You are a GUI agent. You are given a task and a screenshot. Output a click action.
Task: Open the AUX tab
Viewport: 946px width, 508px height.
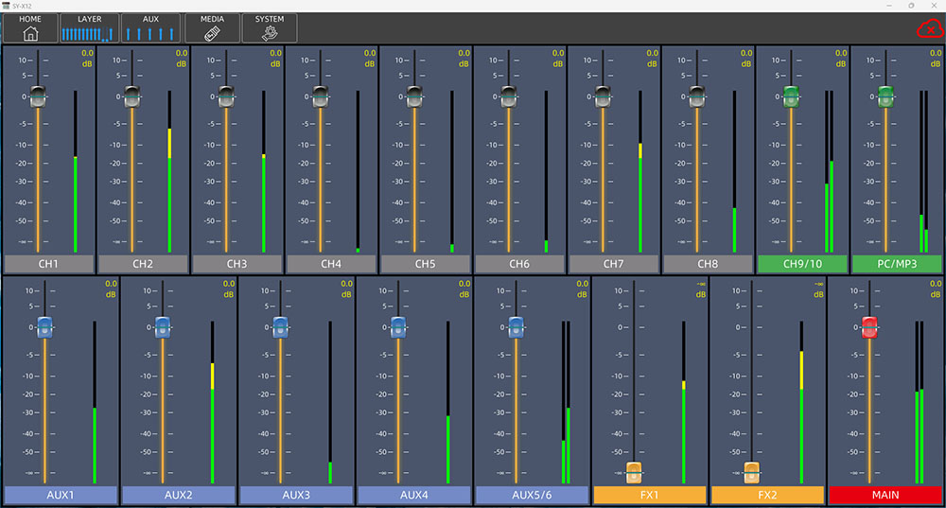(x=150, y=27)
